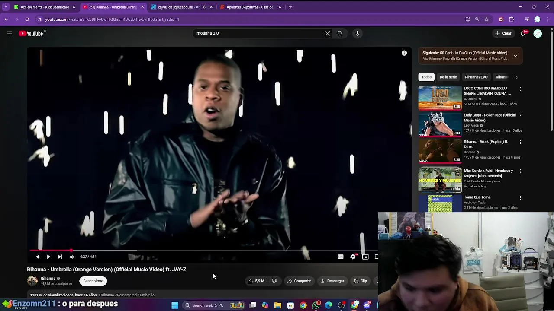
Task: Open Microsoft Edge from taskbar
Action: (x=329, y=305)
